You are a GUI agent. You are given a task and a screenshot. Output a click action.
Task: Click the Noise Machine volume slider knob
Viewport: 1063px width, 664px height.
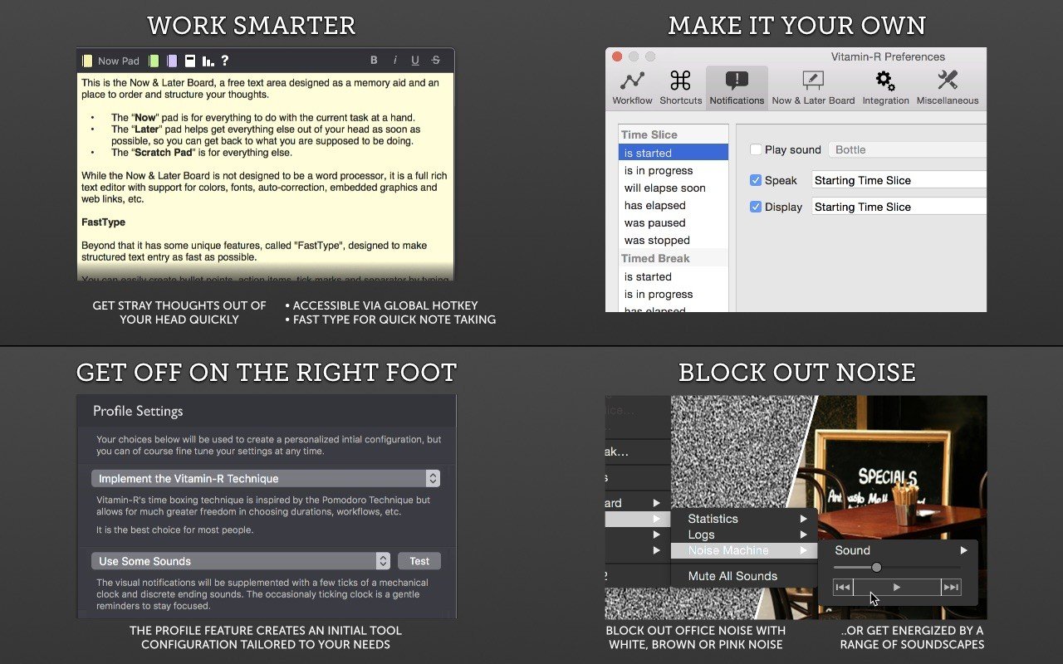(x=876, y=567)
